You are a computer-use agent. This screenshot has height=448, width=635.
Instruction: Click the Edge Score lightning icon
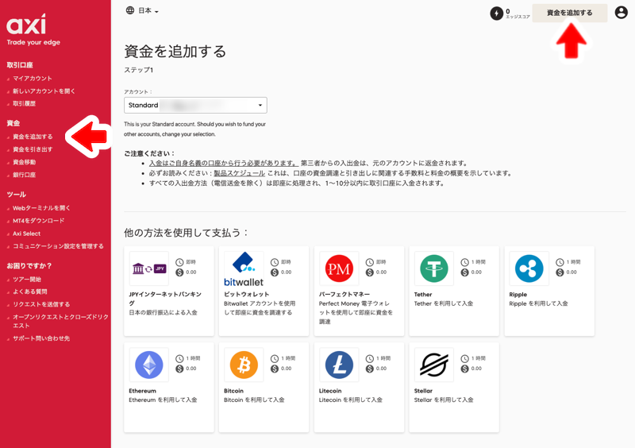(x=497, y=14)
